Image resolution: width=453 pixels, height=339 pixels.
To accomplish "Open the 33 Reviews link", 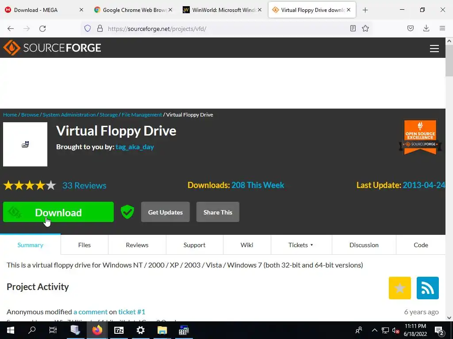I will (84, 185).
